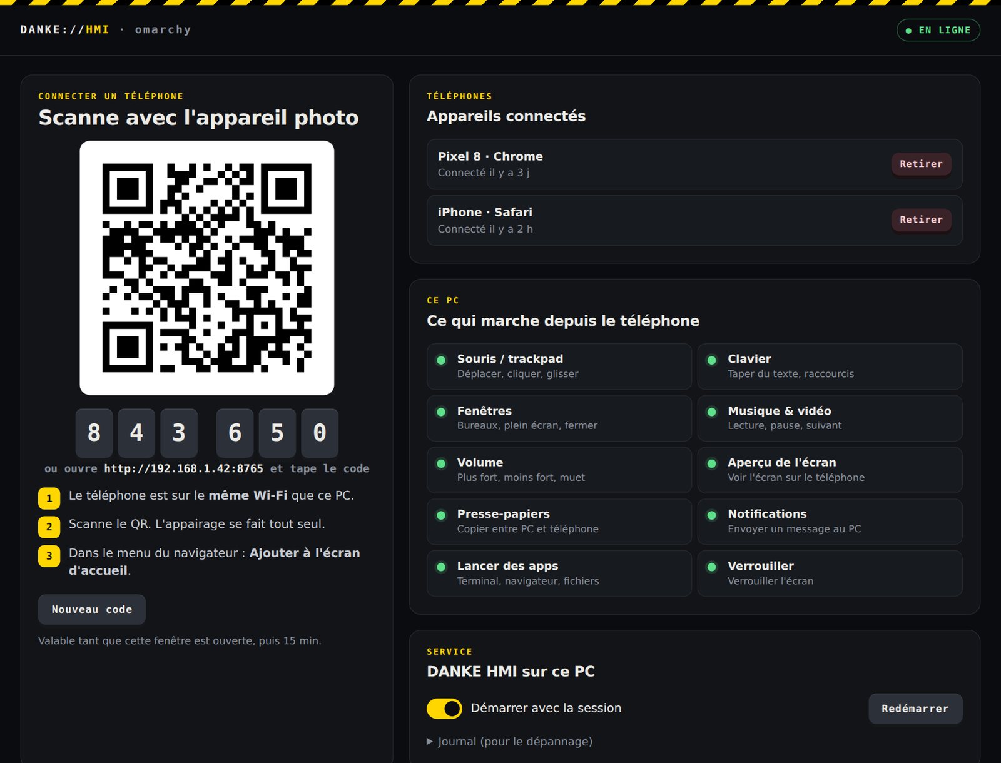Image resolution: width=1001 pixels, height=763 pixels.
Task: Click green status dot for Lancer des apps
Action: [441, 567]
